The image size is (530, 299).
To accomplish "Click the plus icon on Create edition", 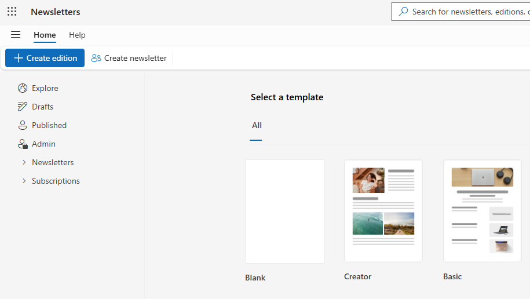I will [19, 58].
